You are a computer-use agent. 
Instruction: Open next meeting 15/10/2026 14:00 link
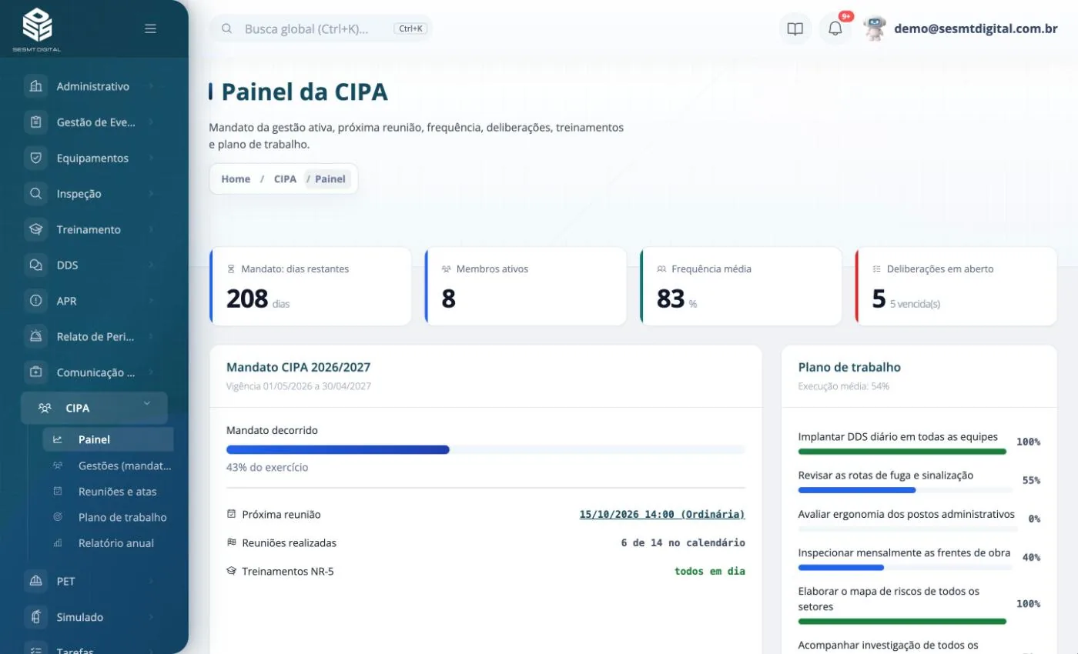(x=662, y=514)
